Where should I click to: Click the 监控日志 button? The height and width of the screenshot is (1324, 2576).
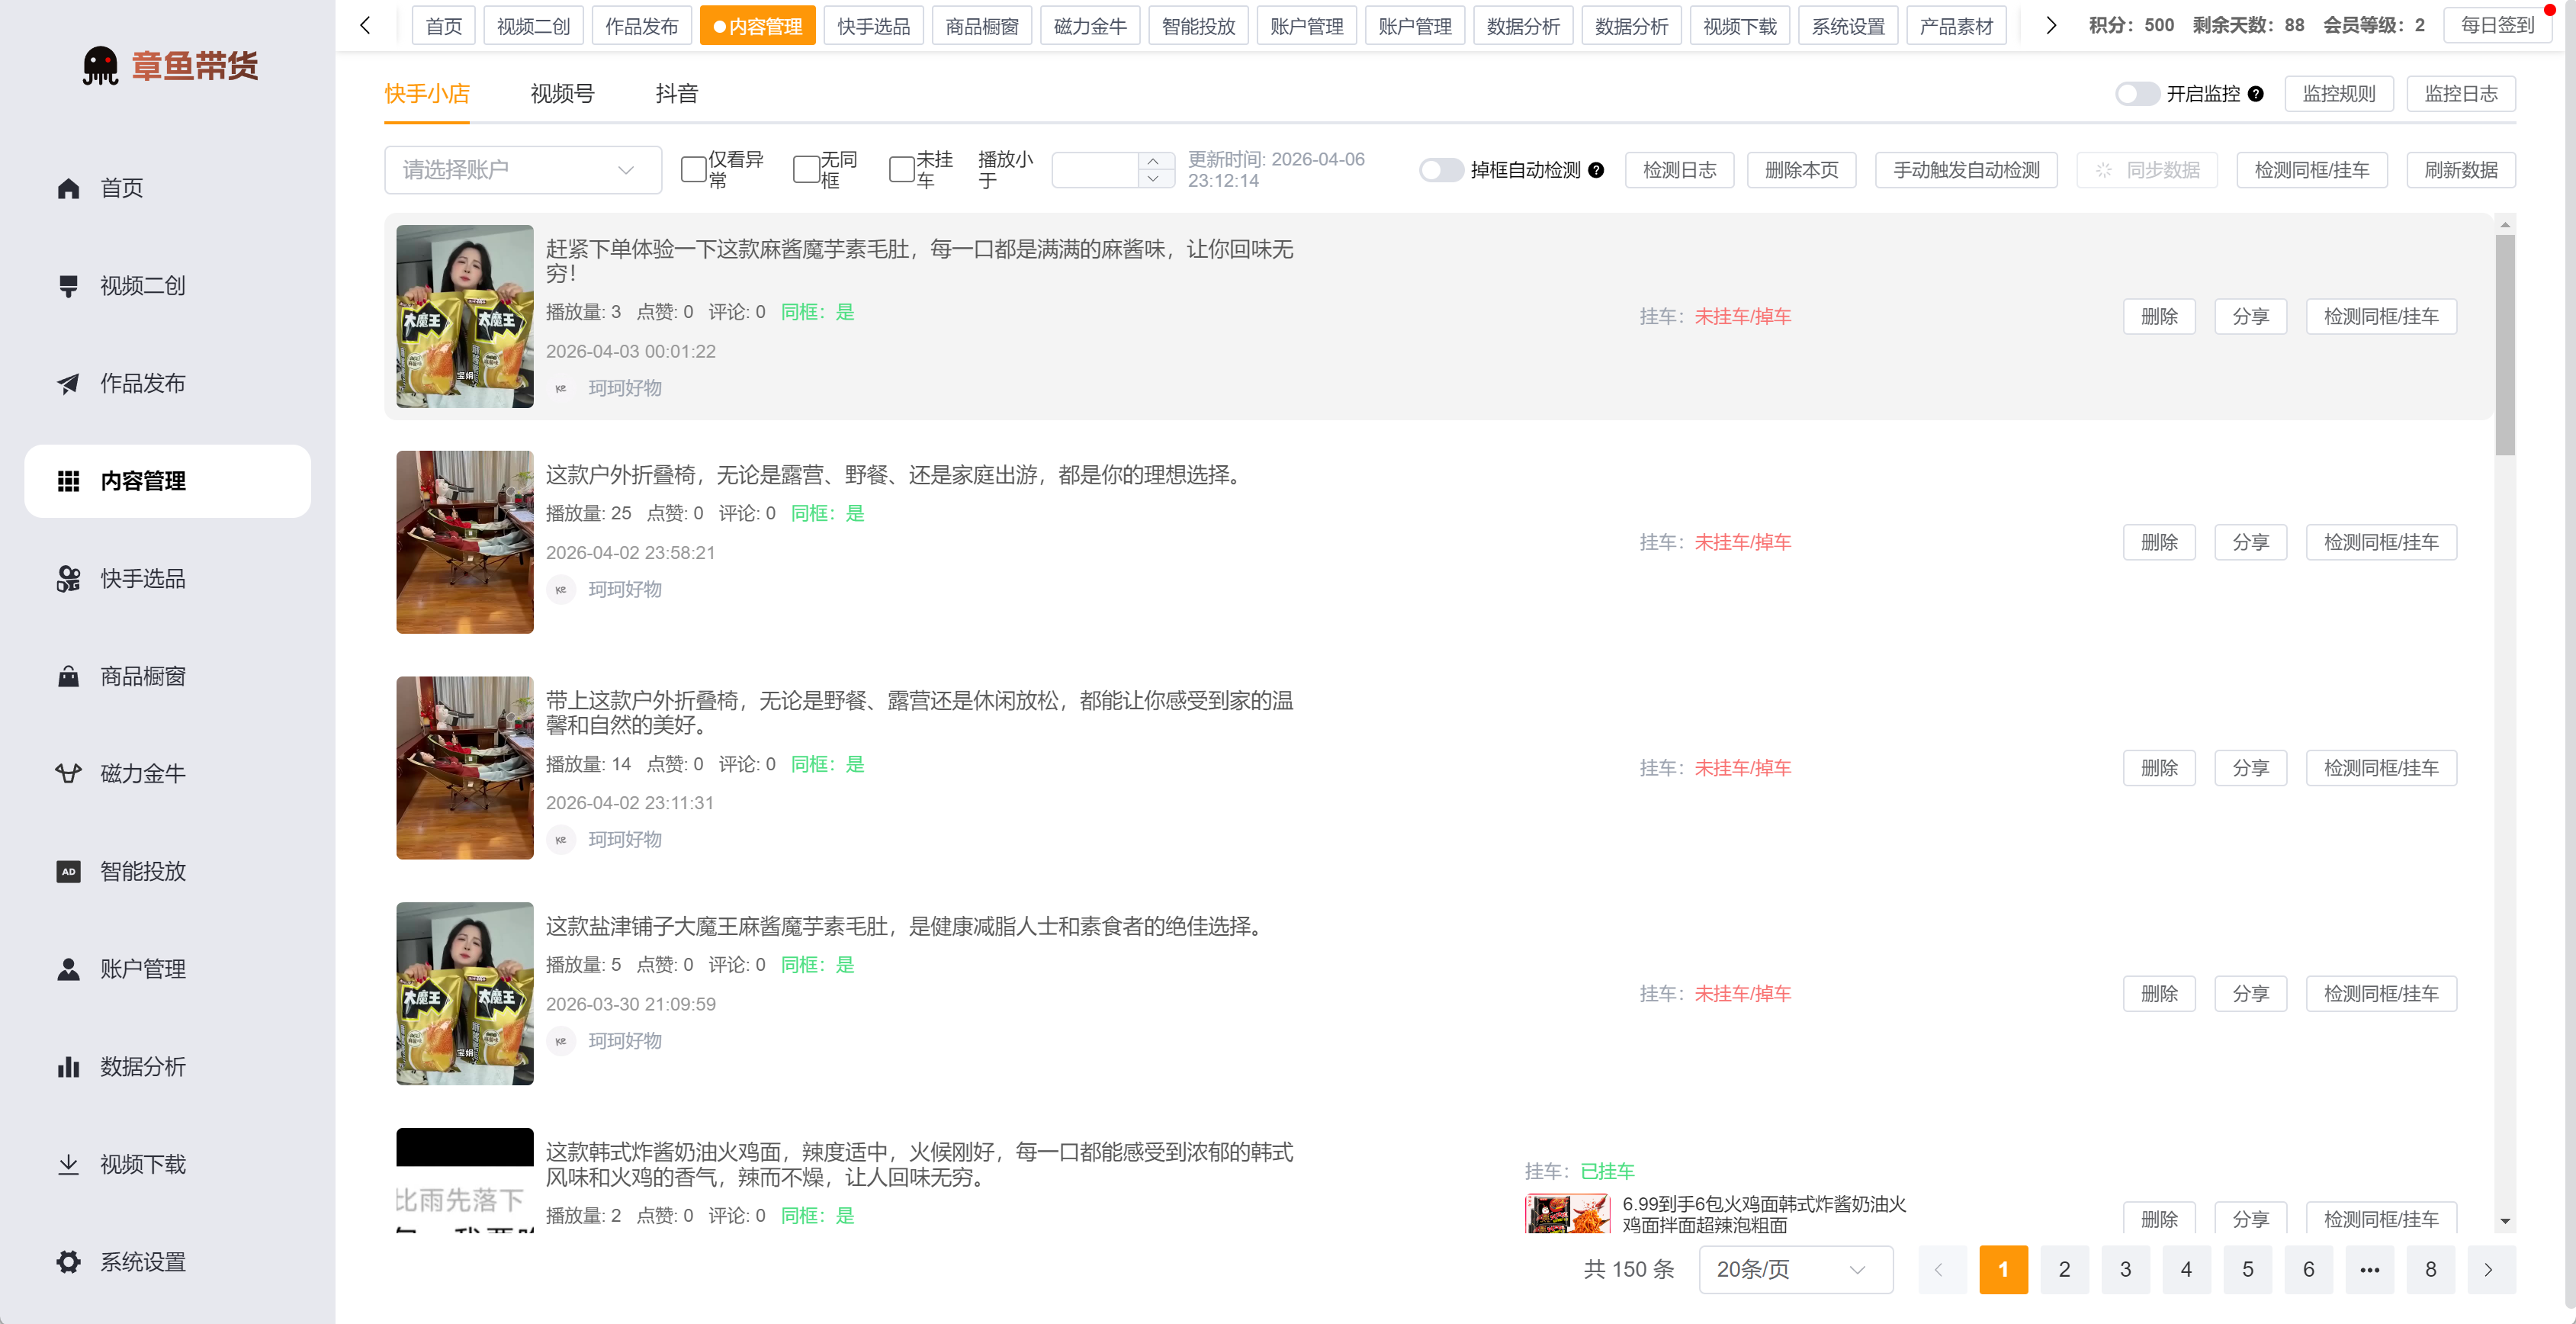click(x=2461, y=94)
